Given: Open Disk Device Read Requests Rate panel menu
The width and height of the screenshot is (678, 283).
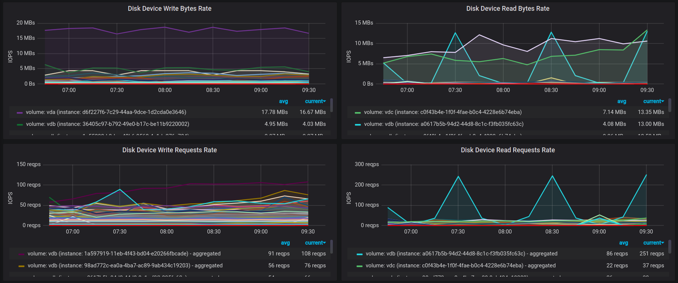Looking at the screenshot, I should pos(508,150).
